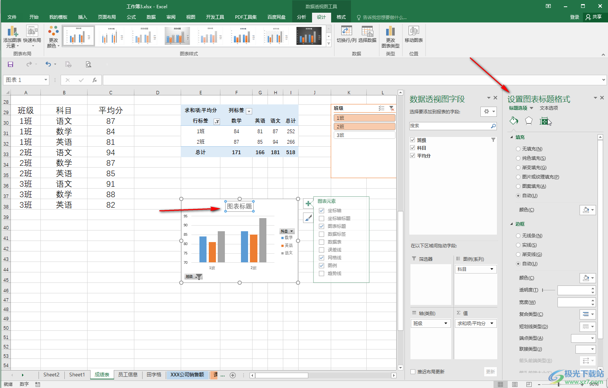Select 1班 in the class slicer

click(x=364, y=118)
